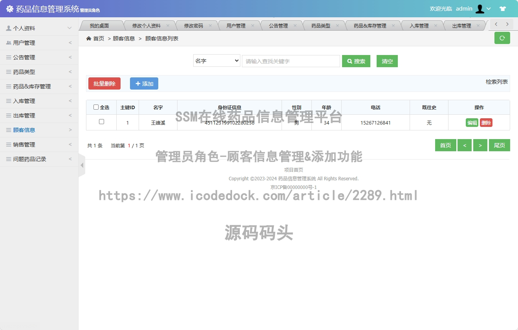Tick the checkbox for row 王峰溪

101,122
